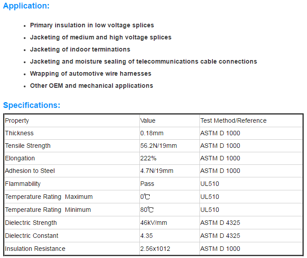Select 'Primary insulation in low voltage splices' bullet

click(x=92, y=25)
